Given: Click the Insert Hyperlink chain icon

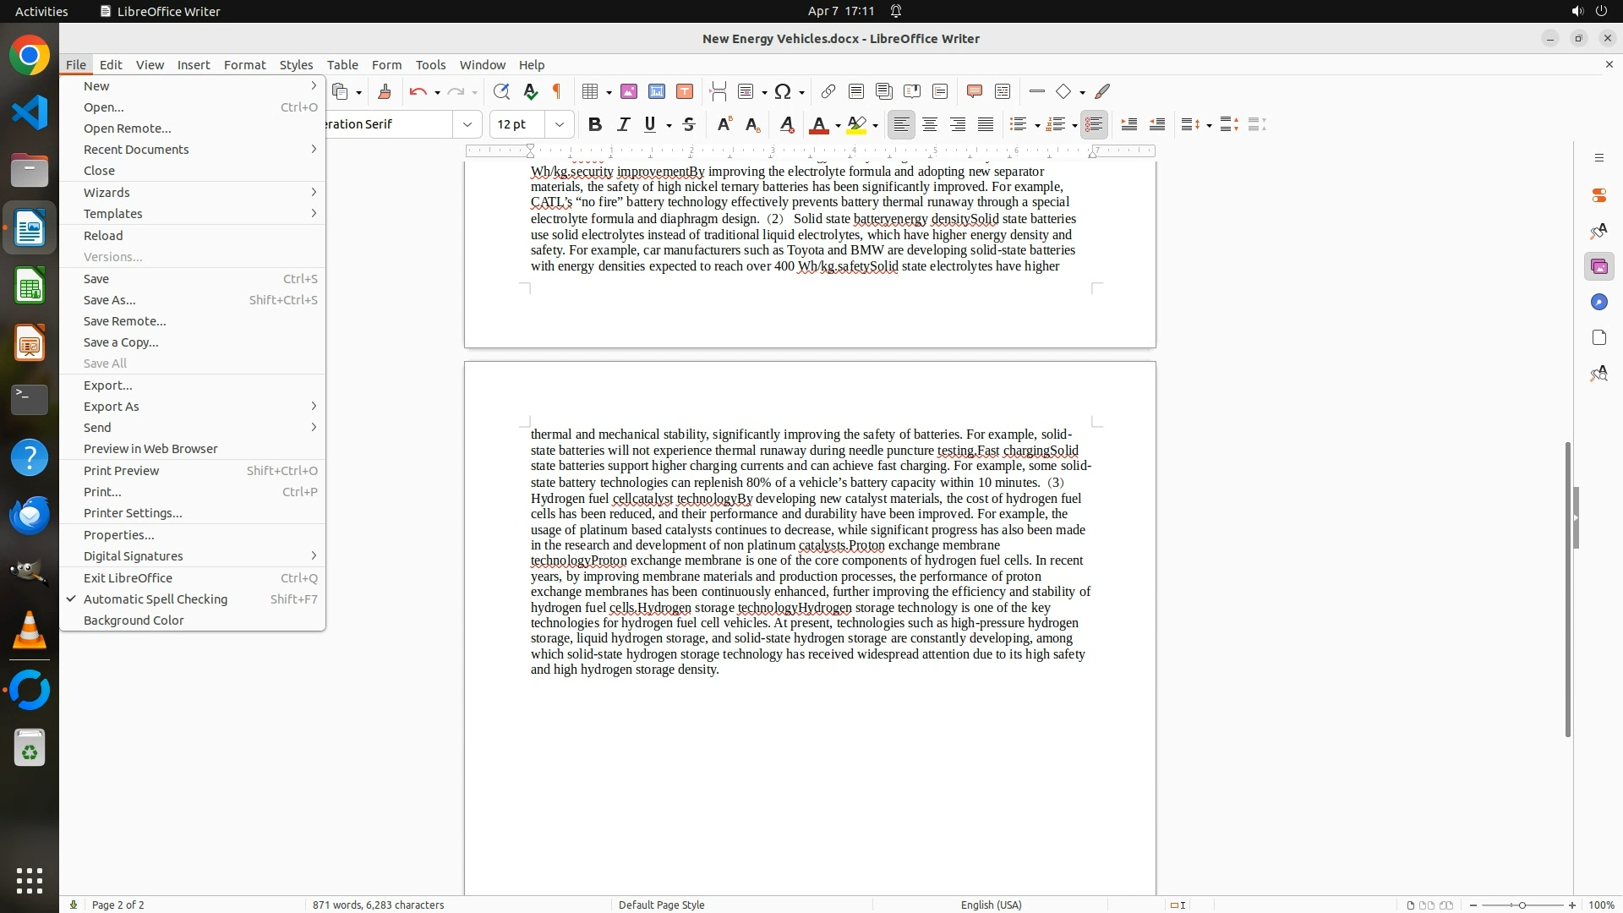Looking at the screenshot, I should 828,91.
